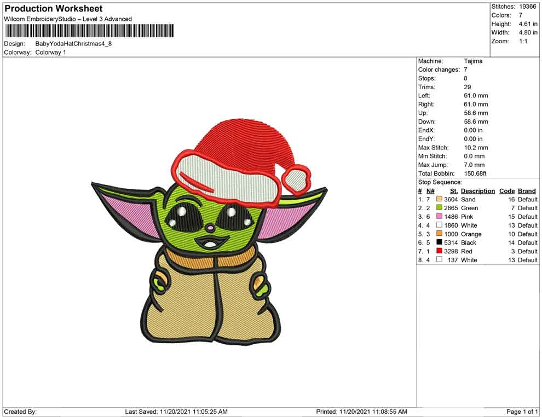Image resolution: width=542 pixels, height=417 pixels.
Task: Click the Right value 61.0 mm
Action: [476, 105]
